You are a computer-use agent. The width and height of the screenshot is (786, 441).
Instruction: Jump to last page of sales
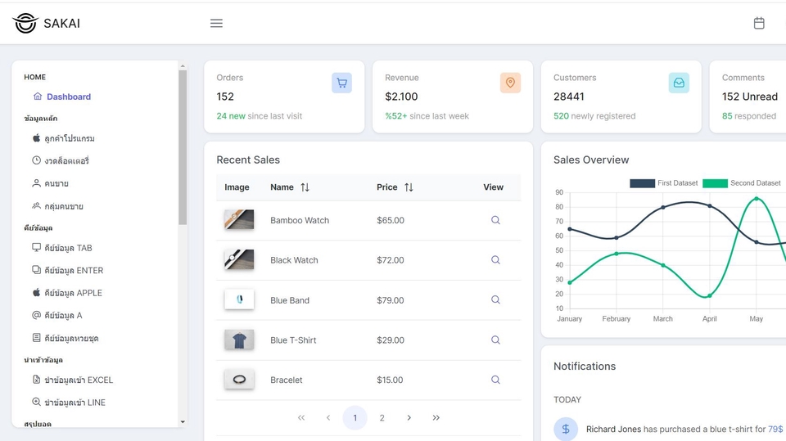(x=436, y=418)
